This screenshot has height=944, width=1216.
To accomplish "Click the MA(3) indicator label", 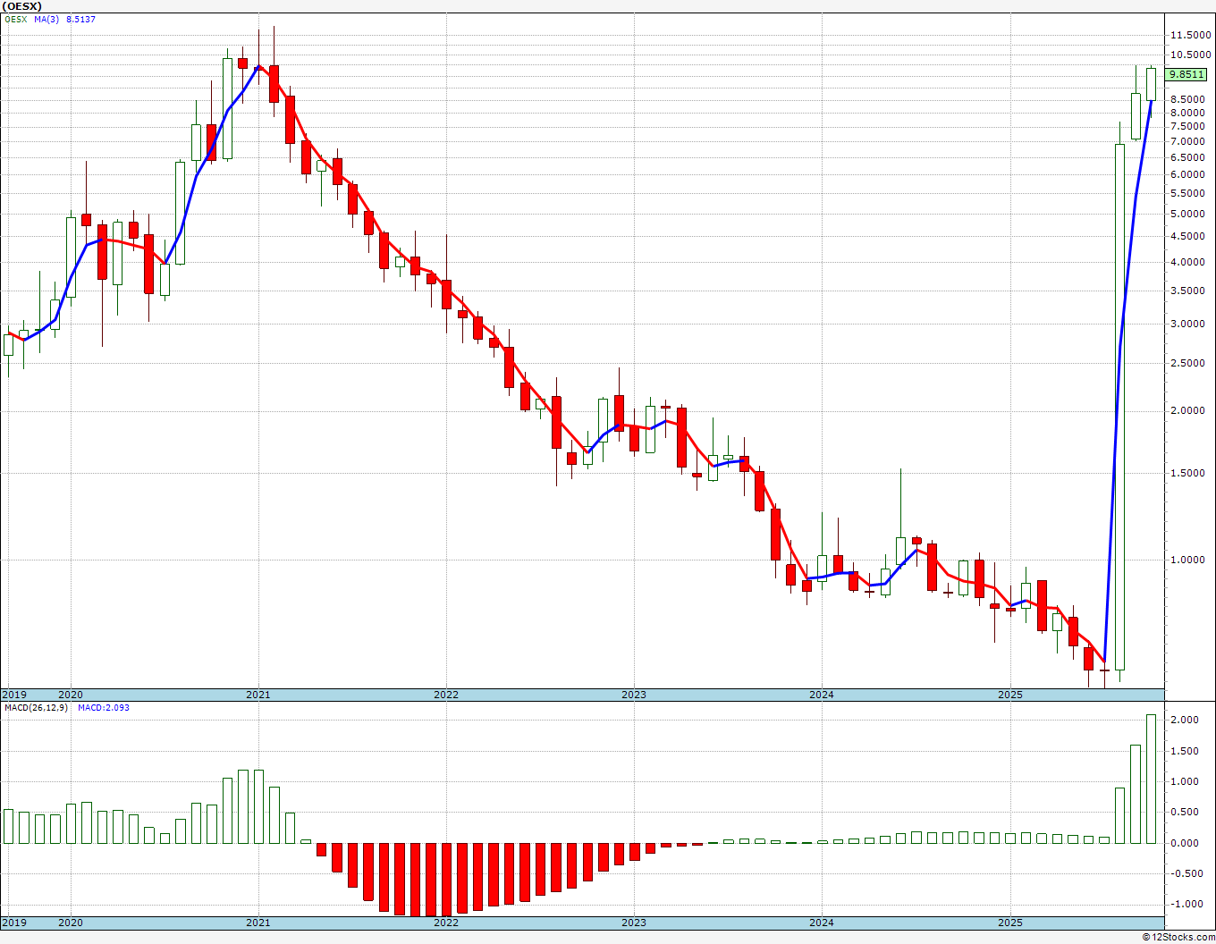I will tap(47, 19).
